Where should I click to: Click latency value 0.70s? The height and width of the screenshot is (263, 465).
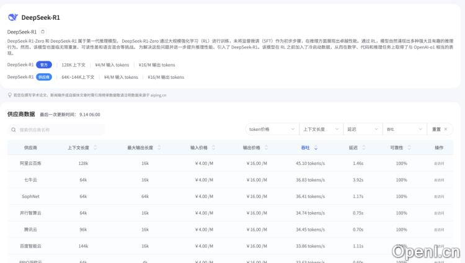point(358,230)
